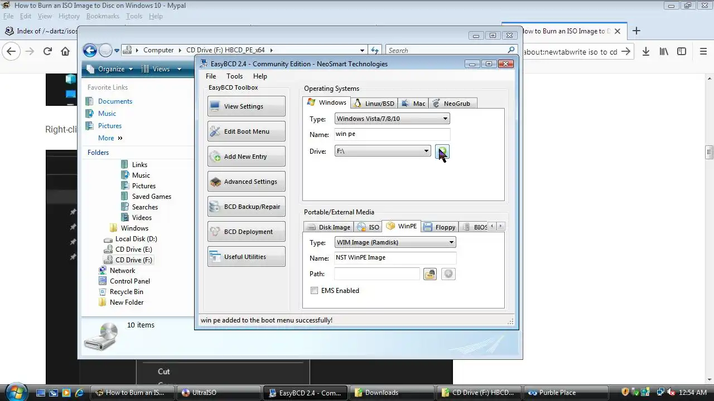
Task: Toggle the EMS Enabled checkbox
Action: 315,291
